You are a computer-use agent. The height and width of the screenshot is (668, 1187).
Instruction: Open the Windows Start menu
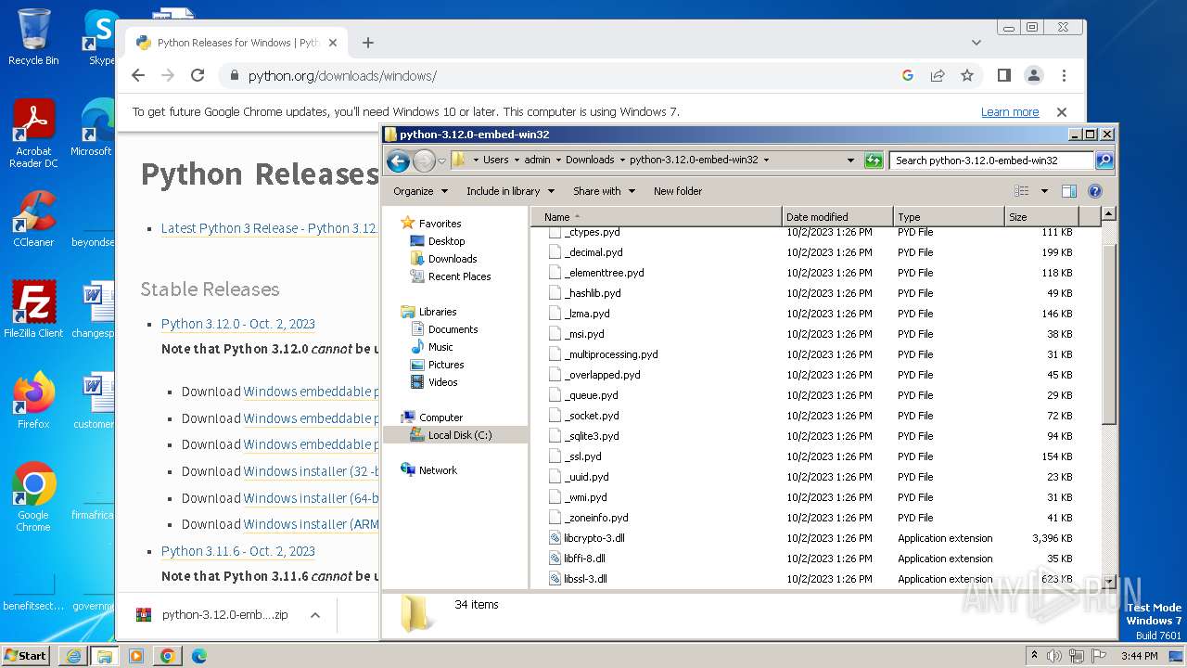point(25,656)
